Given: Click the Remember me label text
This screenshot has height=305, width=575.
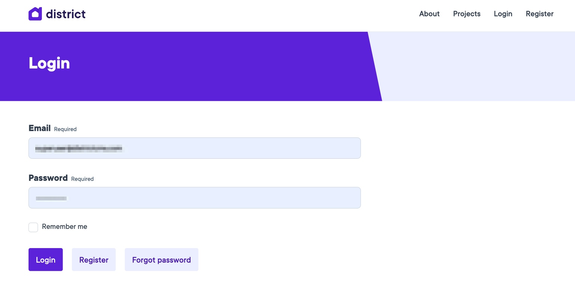Looking at the screenshot, I should [x=64, y=227].
